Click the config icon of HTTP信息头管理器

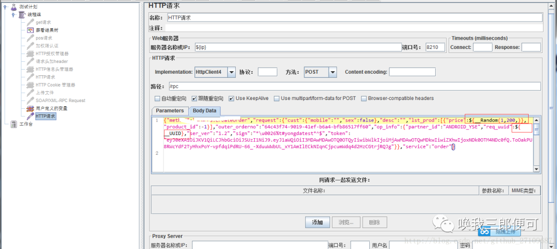(x=30, y=69)
